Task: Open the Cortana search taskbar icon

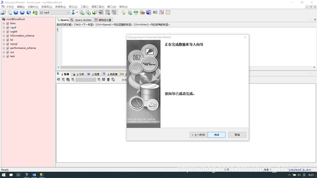Action: coord(11,175)
